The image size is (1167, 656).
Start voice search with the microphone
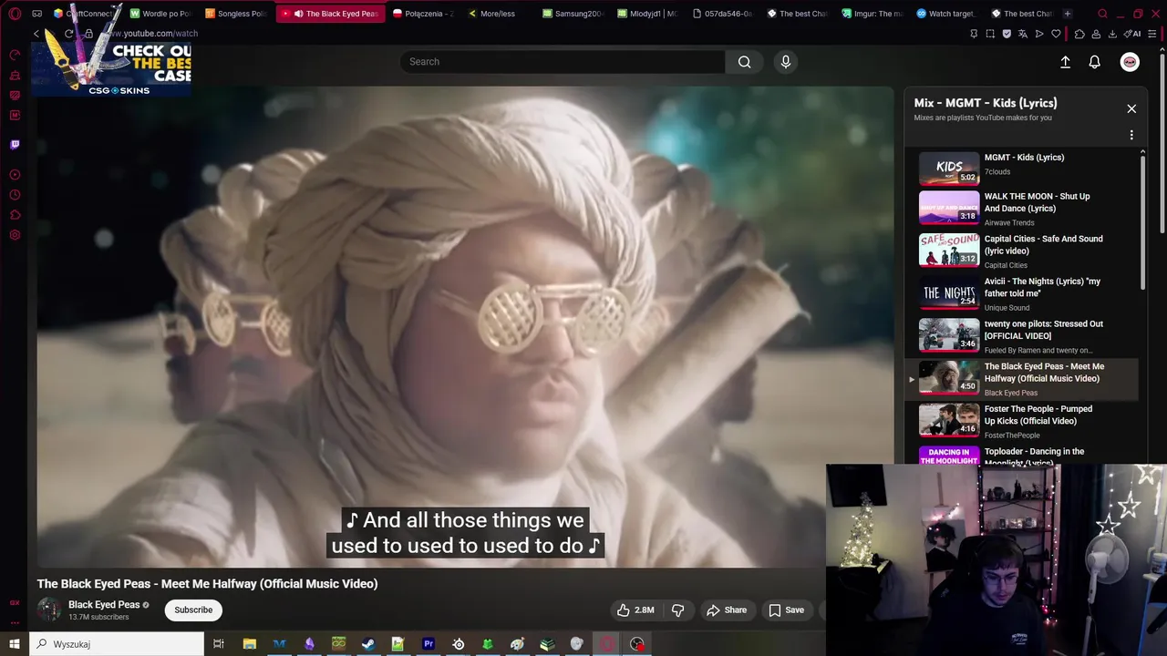786,62
